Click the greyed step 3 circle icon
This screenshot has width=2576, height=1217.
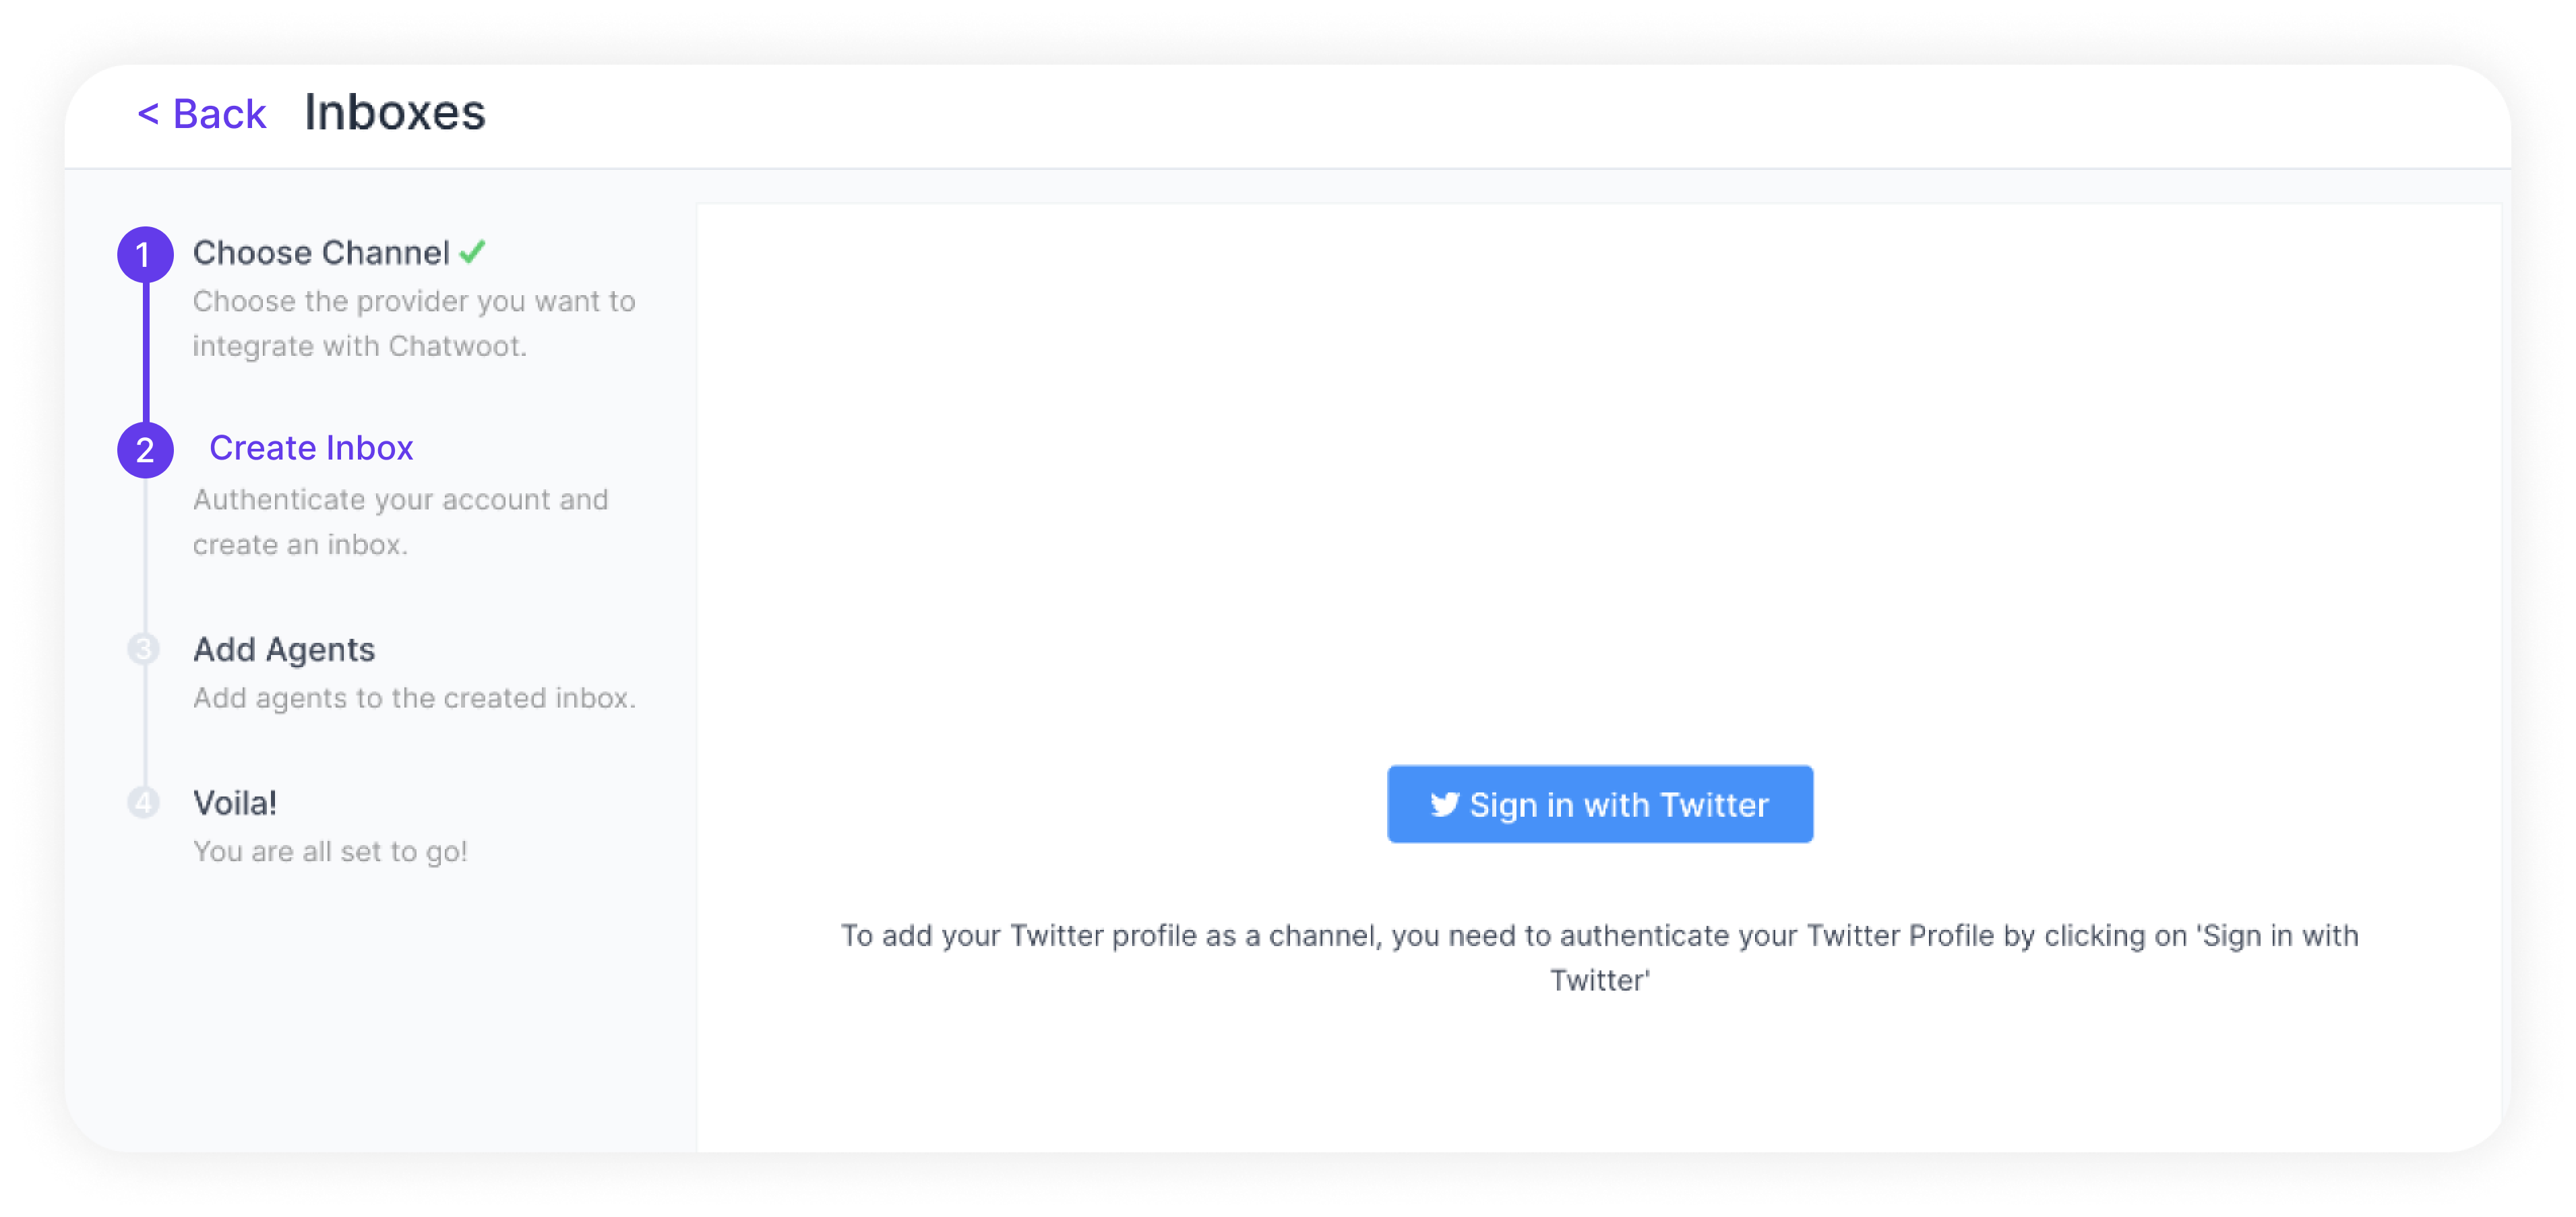point(144,649)
